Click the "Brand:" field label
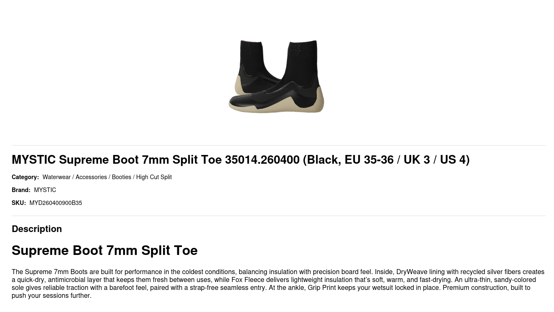Image resolution: width=554 pixels, height=312 pixels. pyautogui.click(x=21, y=190)
